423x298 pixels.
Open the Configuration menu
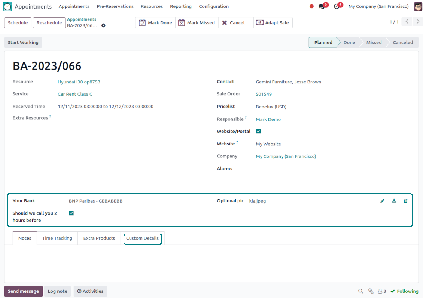pos(214,6)
